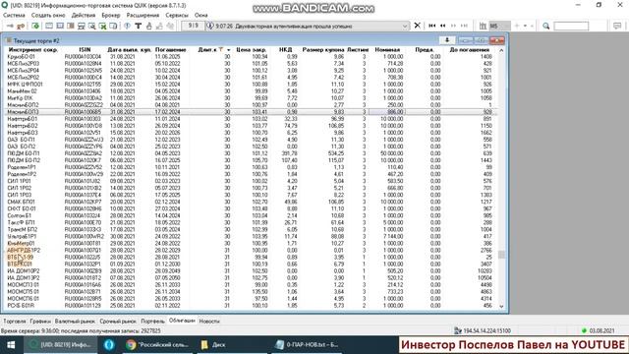
Task: Click the 919 numeric field in toolbar
Action: (x=193, y=26)
